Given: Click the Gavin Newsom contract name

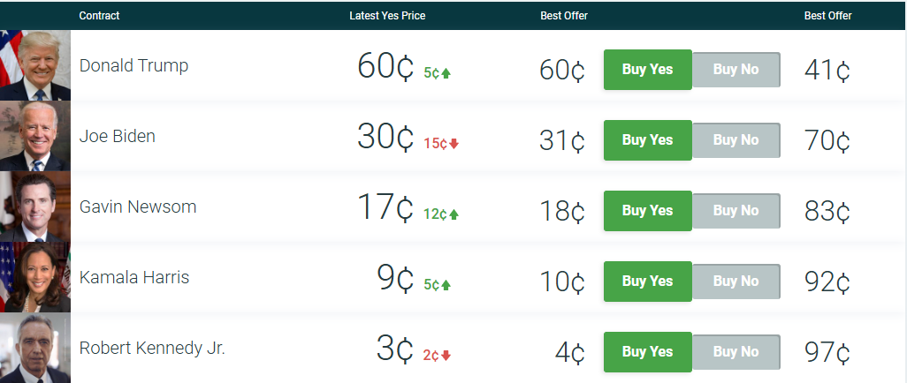Looking at the screenshot, I should pyautogui.click(x=138, y=207).
